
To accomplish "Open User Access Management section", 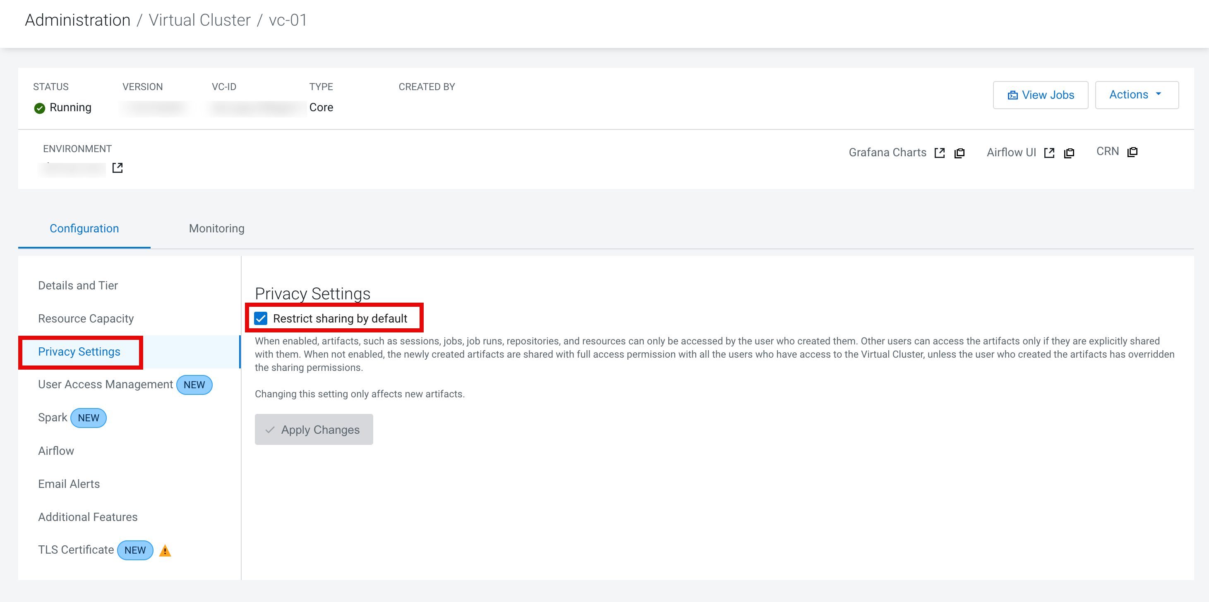I will (106, 385).
